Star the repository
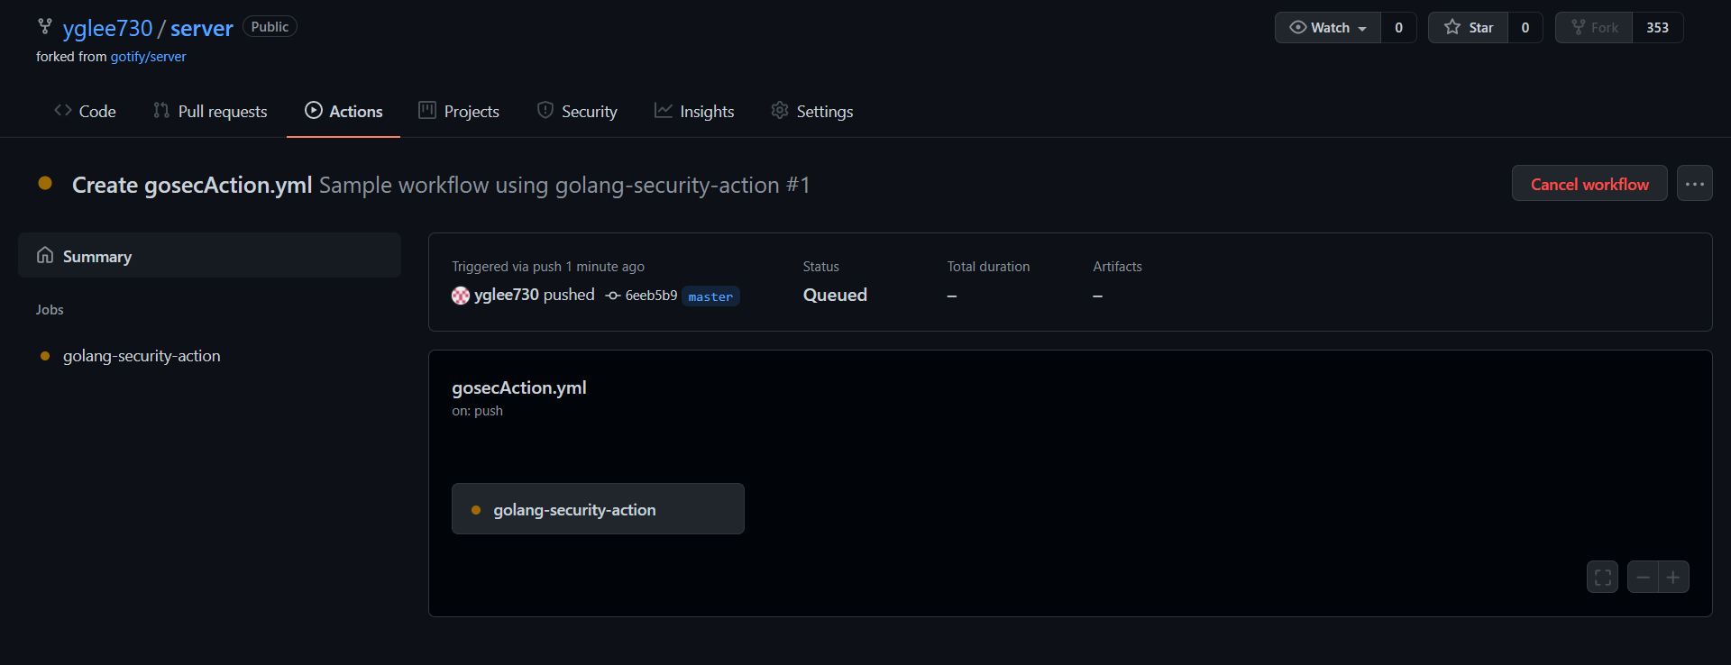This screenshot has height=665, width=1731. (x=1469, y=28)
